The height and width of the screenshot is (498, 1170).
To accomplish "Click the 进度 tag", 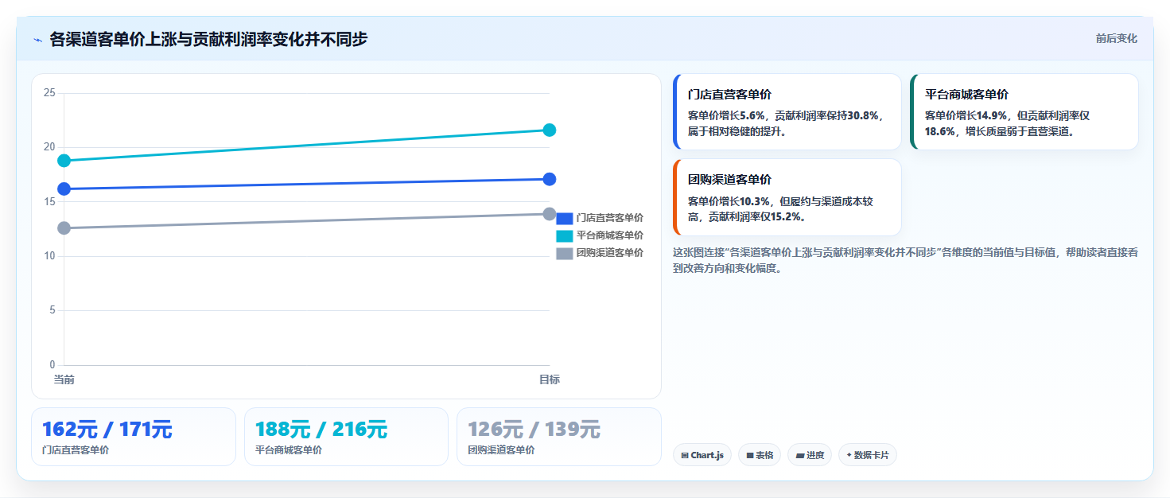I will pos(810,455).
